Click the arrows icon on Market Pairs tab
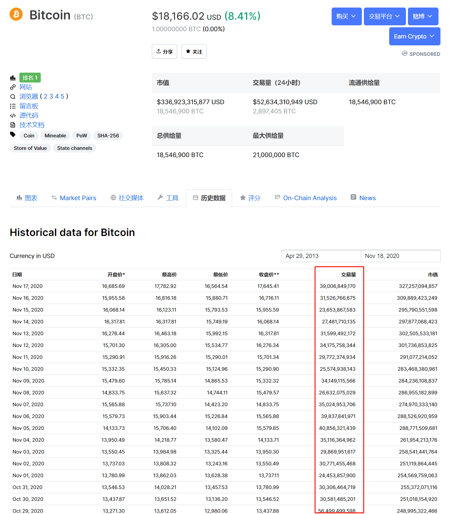The image size is (449, 514). [54, 198]
